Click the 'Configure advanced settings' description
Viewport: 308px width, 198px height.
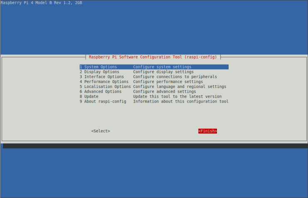point(165,92)
